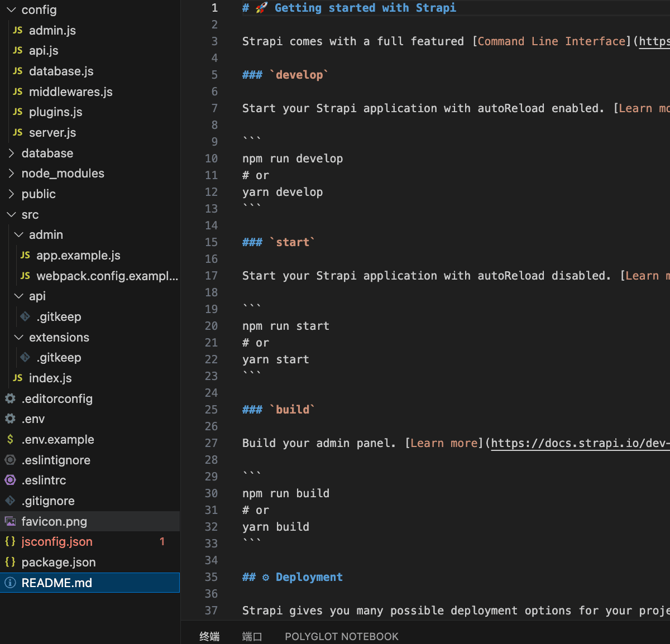Click the purple ESLint icon beside .eslintrc
The width and height of the screenshot is (670, 644).
(10, 480)
